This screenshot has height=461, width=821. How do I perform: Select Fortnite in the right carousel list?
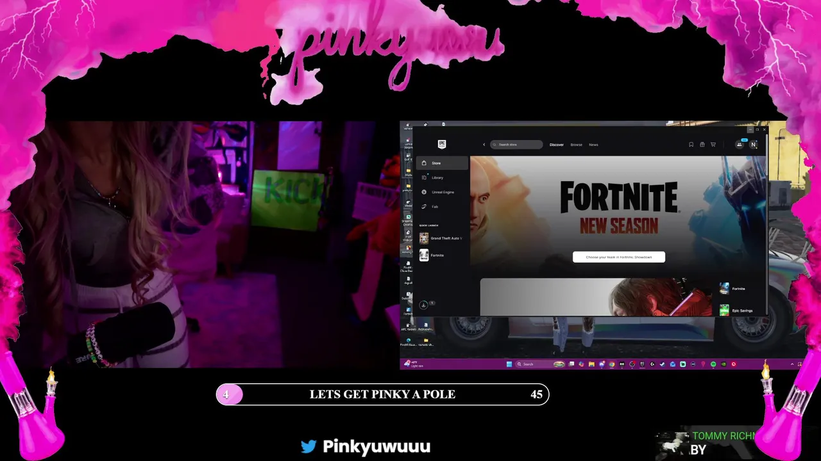[x=733, y=289]
